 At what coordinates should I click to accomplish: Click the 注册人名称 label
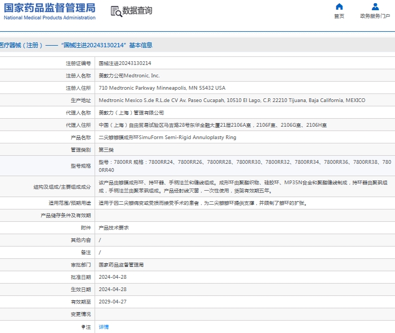[78, 76]
